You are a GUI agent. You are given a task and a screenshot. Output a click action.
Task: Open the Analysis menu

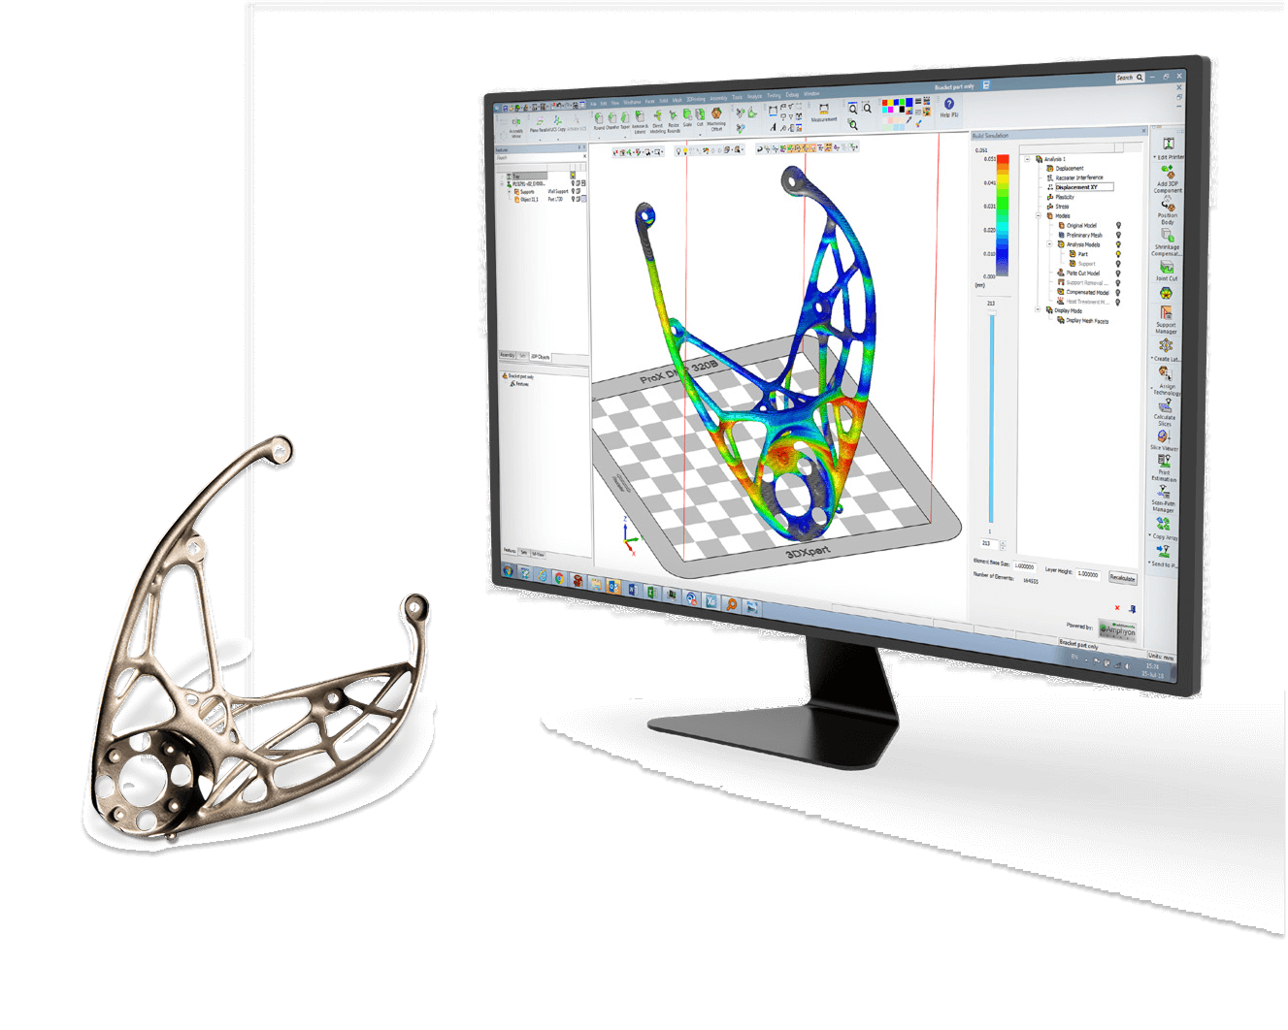(x=754, y=97)
